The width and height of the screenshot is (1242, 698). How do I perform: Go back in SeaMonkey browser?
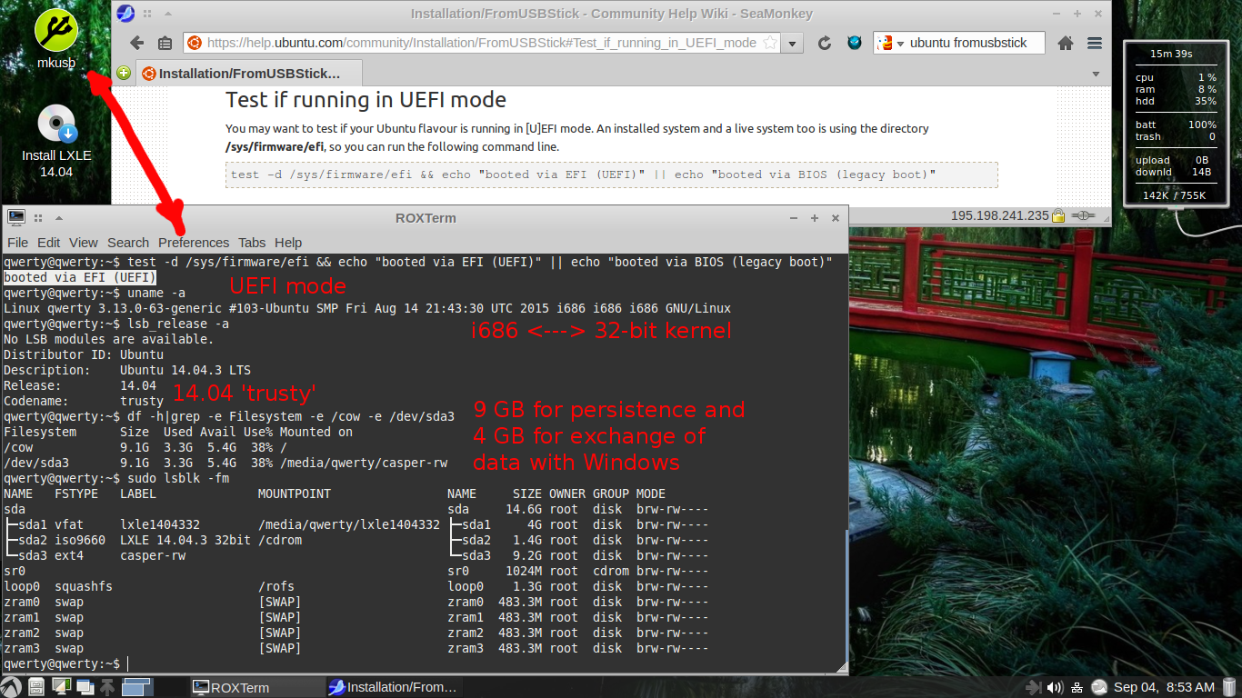click(x=137, y=43)
